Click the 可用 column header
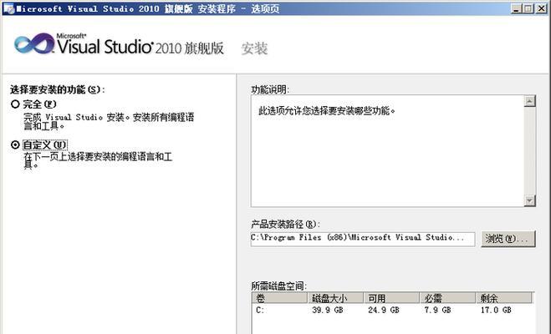This screenshot has height=334, width=551. 392,298
